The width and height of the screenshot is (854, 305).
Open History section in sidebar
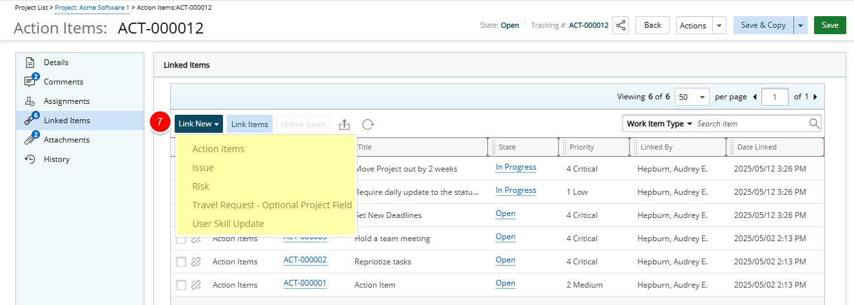[x=57, y=159]
